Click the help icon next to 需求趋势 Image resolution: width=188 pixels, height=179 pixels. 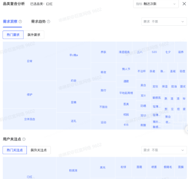(x=49, y=22)
